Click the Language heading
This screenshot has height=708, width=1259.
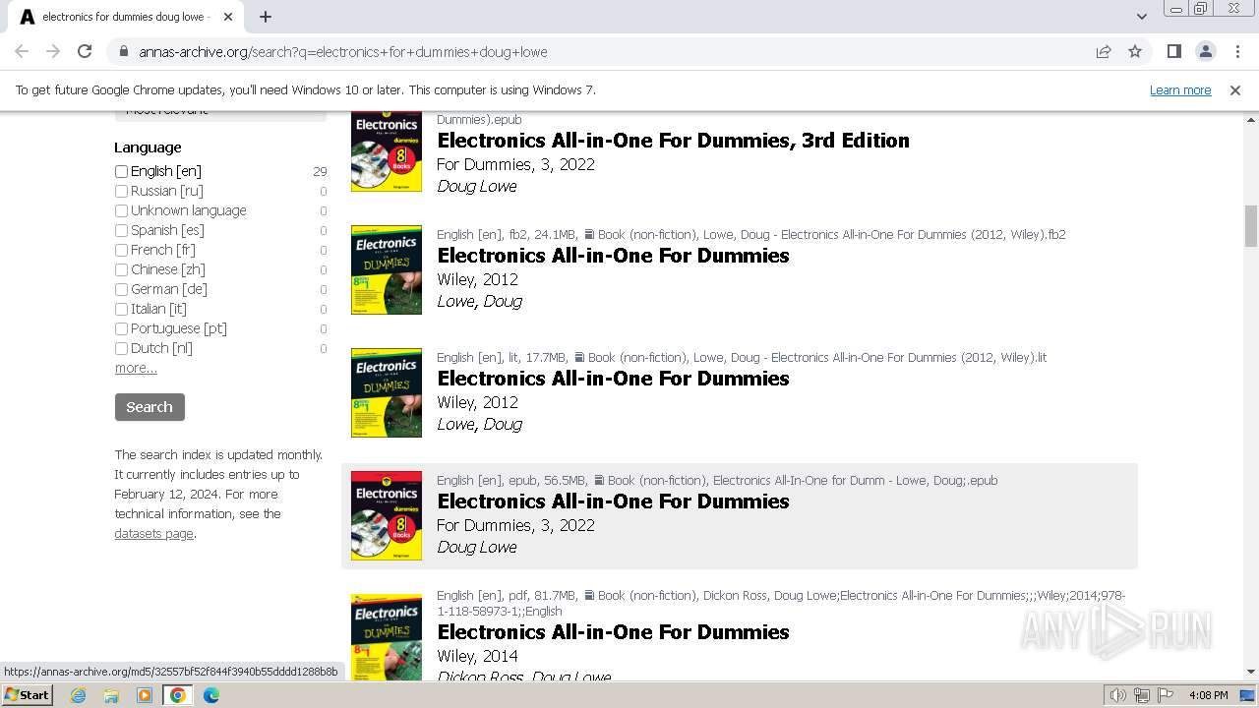coord(148,147)
